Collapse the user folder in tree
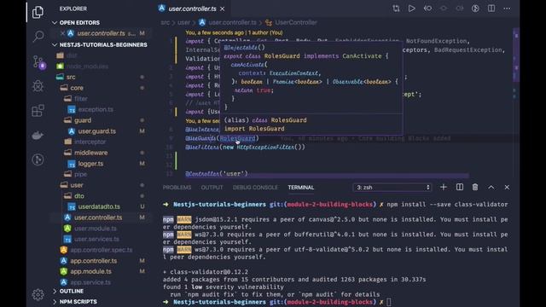The image size is (546, 307). click(x=77, y=185)
